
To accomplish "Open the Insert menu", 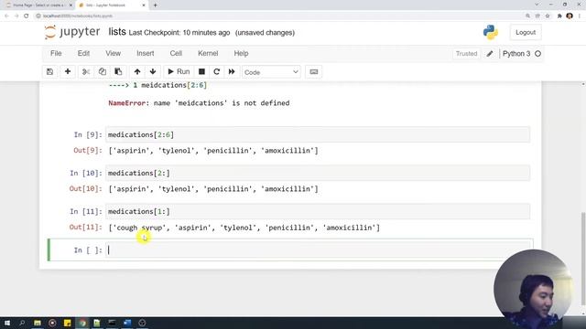I will (x=146, y=53).
